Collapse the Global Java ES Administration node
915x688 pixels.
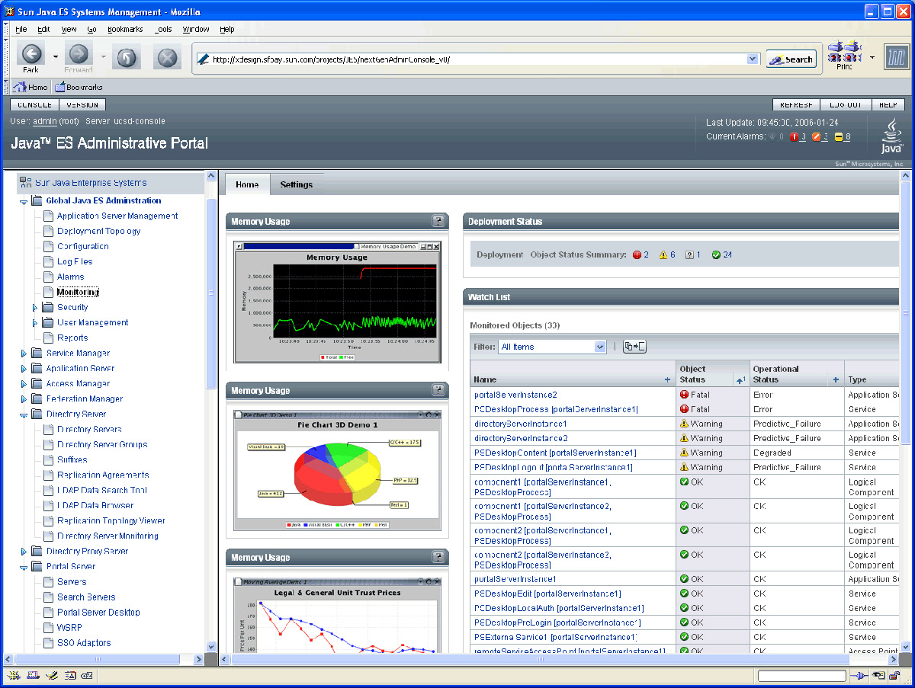(24, 202)
